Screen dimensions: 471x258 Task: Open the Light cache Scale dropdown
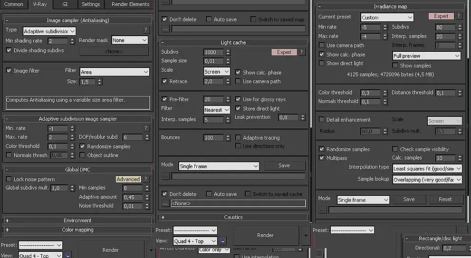pos(217,71)
